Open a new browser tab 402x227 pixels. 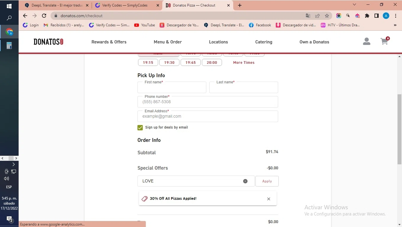point(240,5)
